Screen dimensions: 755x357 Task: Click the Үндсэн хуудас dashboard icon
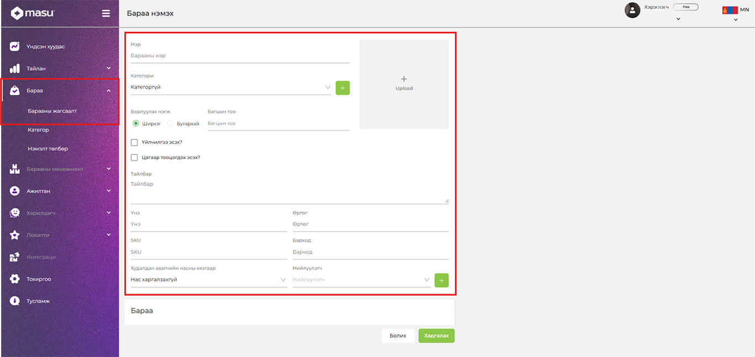click(x=15, y=46)
